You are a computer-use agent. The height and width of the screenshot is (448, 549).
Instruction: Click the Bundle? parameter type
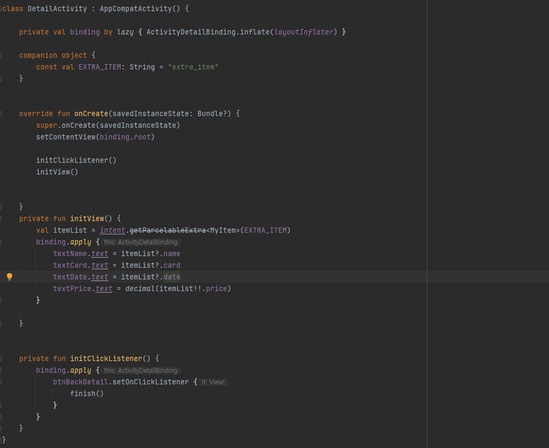tap(212, 113)
